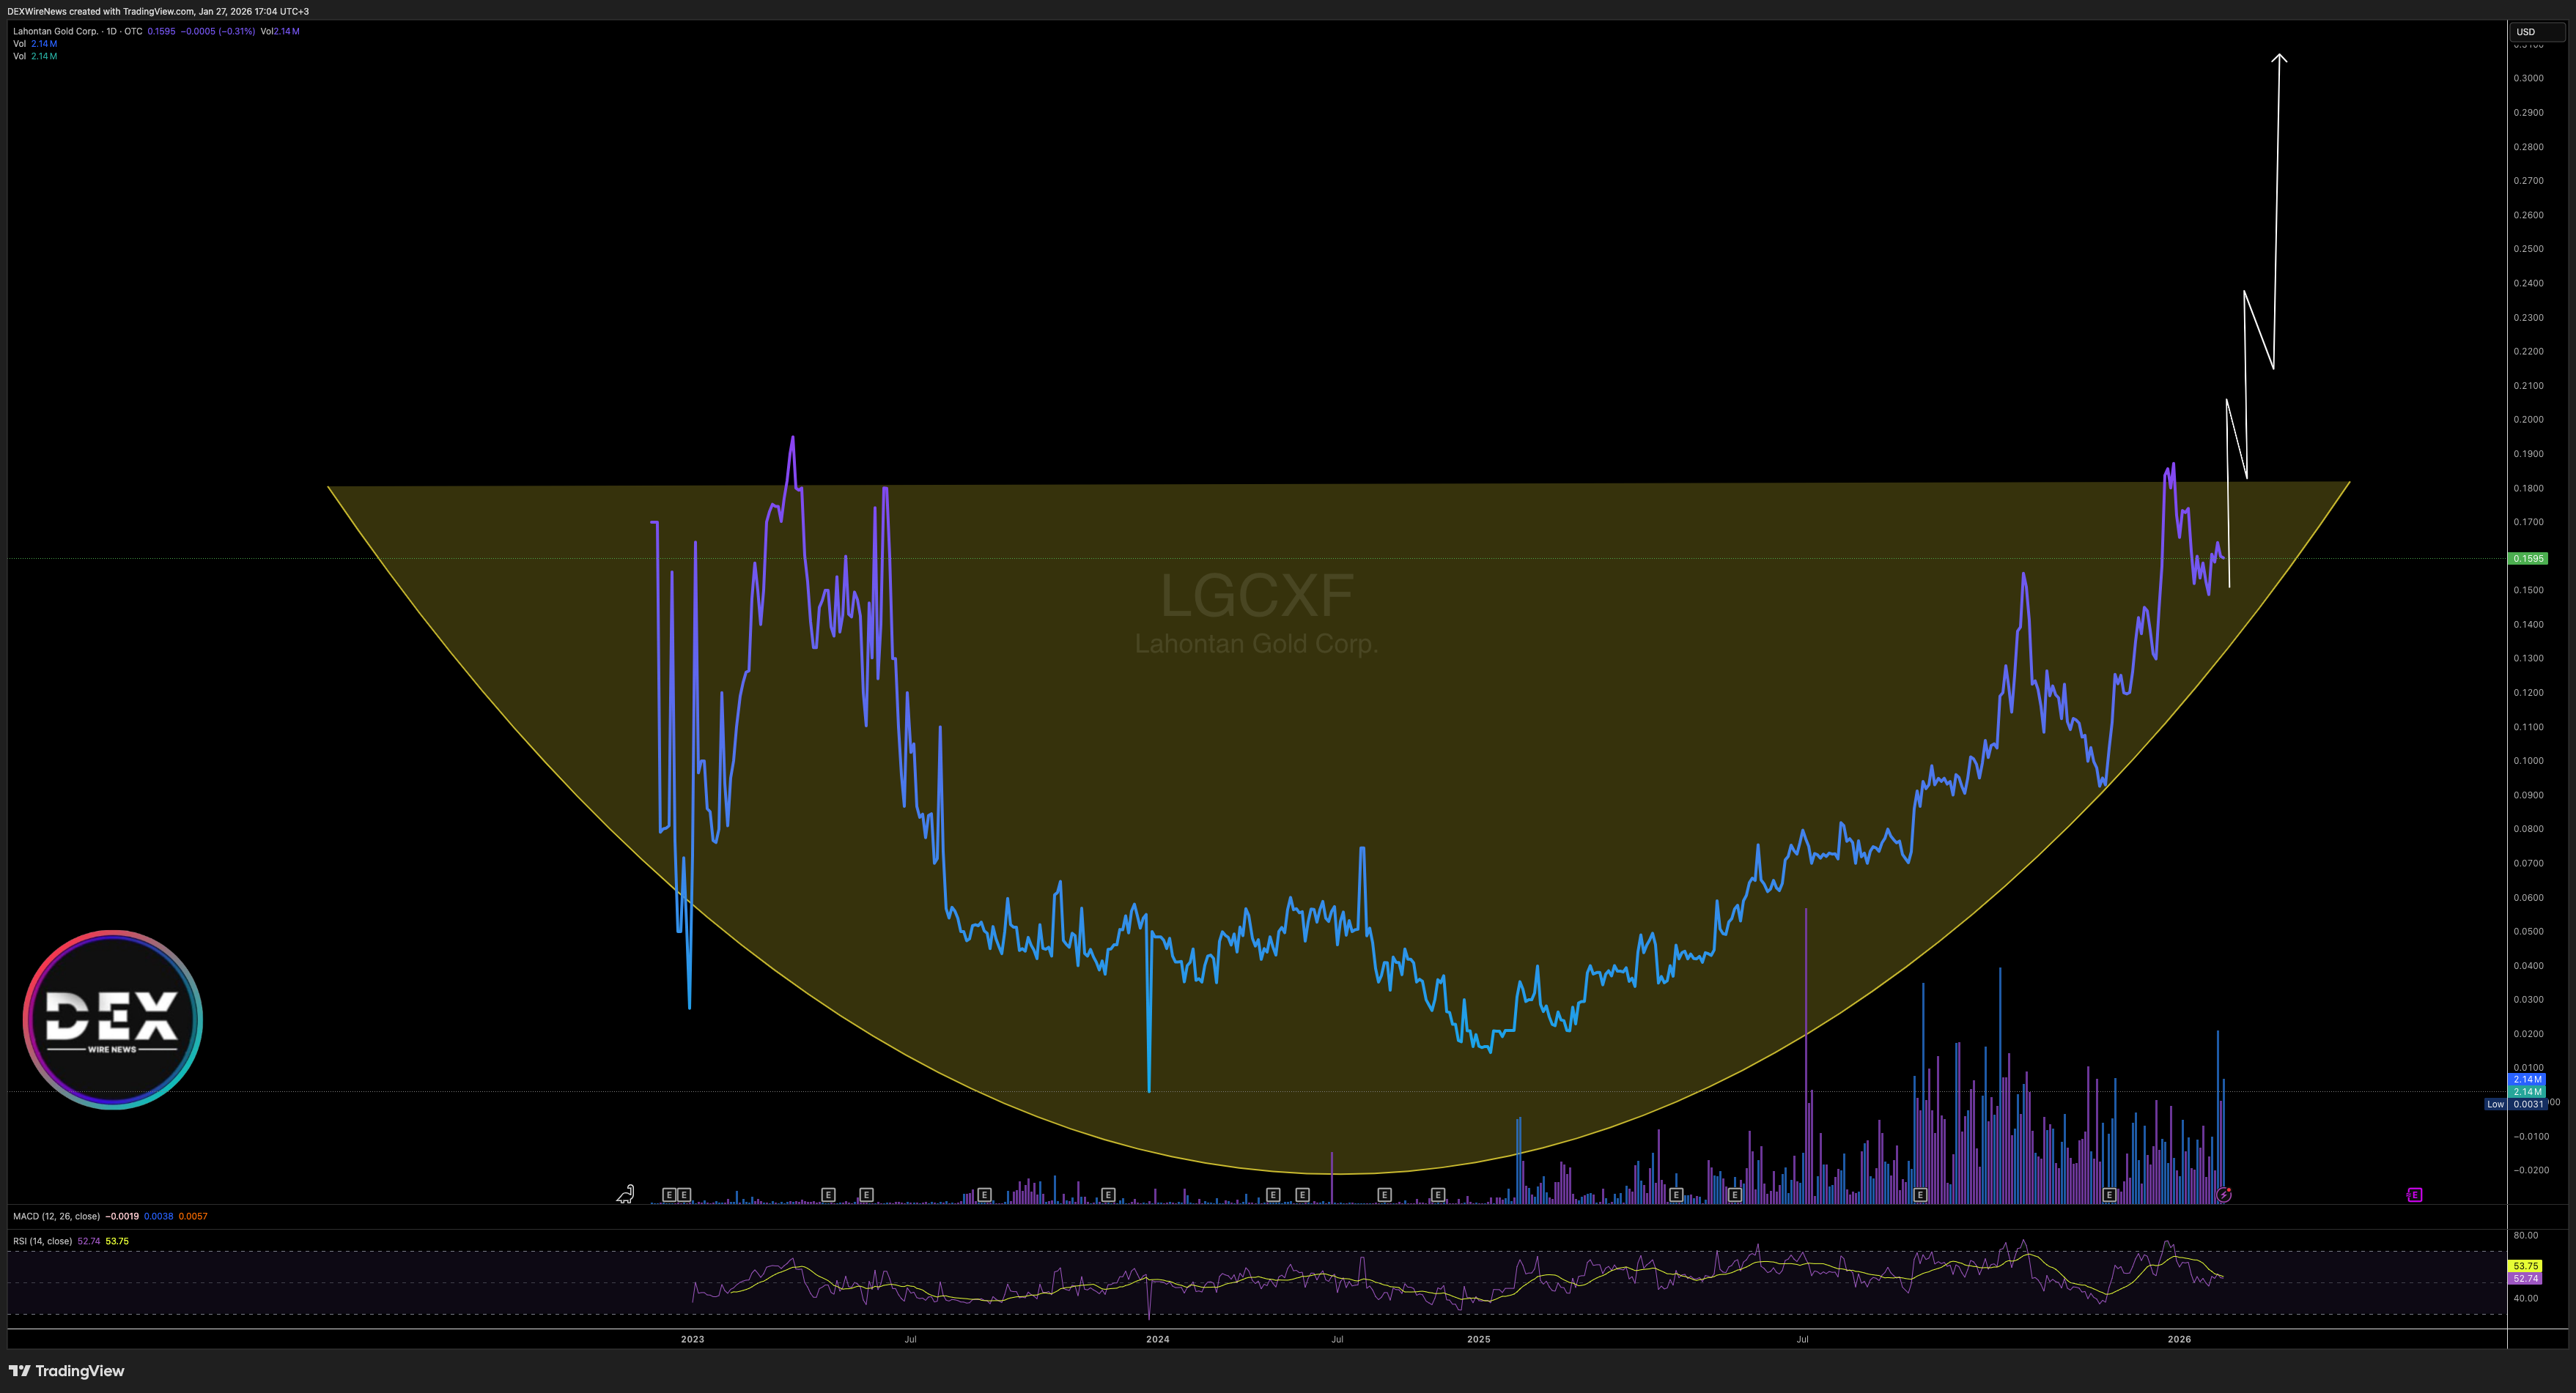The width and height of the screenshot is (2576, 1393).
Task: Click the magenta future earnings E marker
Action: click(x=2414, y=1194)
